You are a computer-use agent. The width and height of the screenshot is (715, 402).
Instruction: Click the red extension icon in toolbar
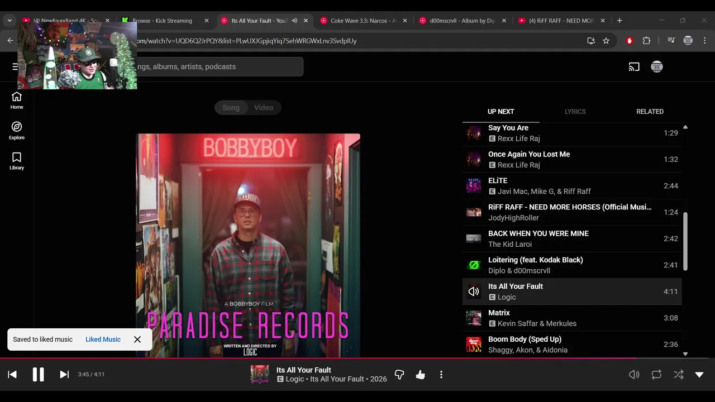pos(630,41)
